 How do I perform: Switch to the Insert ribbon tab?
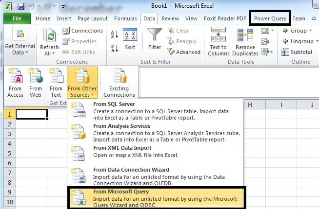tap(64, 18)
